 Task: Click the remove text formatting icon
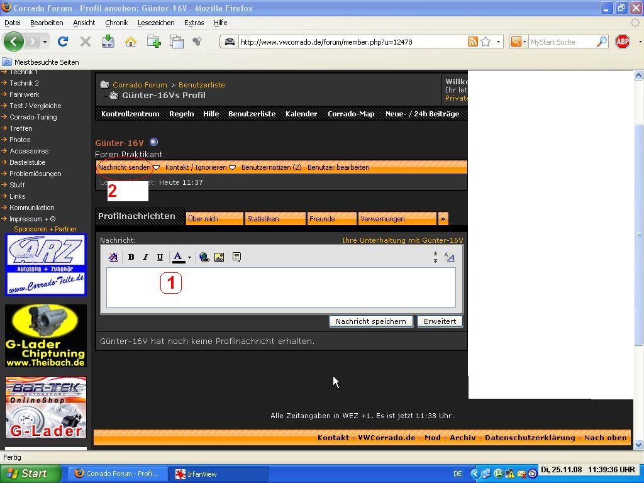[113, 257]
